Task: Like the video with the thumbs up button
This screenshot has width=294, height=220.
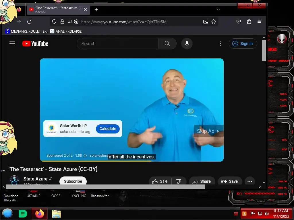Action: click(160, 181)
